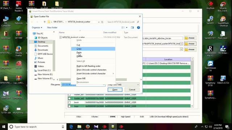Click the help icon in Open Scatter File dialog
This screenshot has width=232, height=130.
138,27
